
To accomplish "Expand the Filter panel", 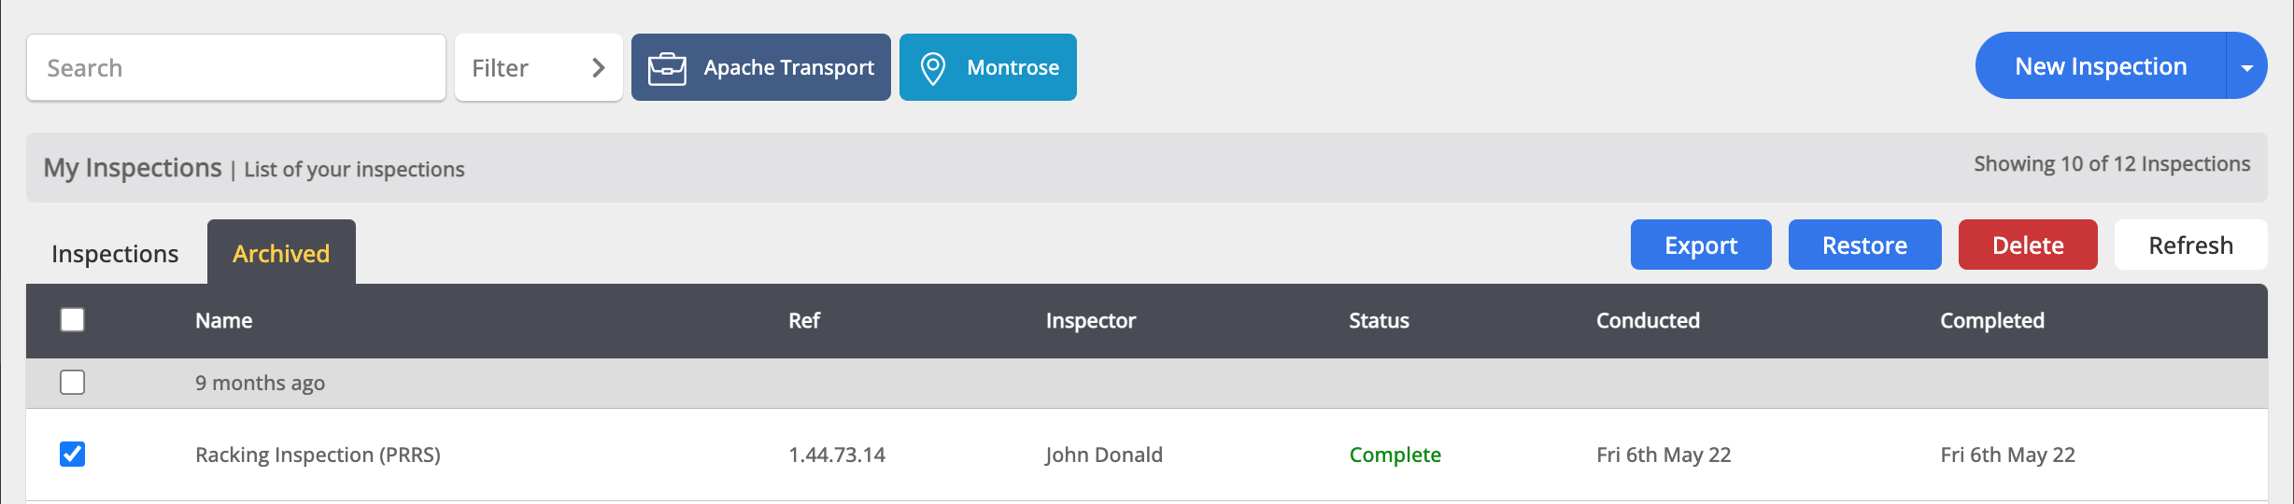I will [x=539, y=68].
